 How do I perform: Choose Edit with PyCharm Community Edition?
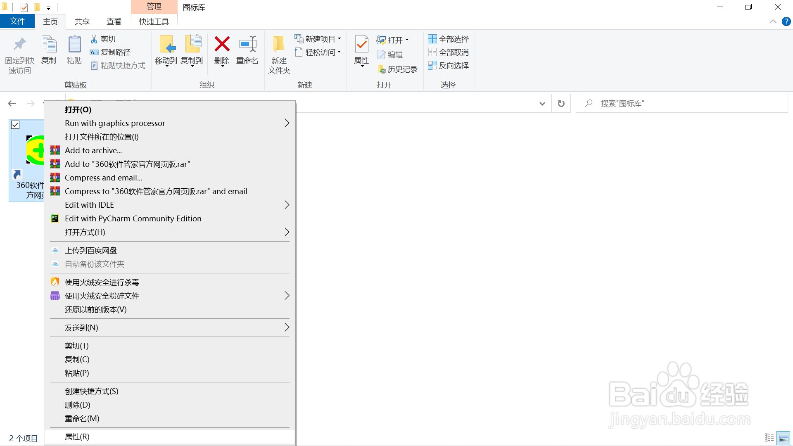point(133,218)
